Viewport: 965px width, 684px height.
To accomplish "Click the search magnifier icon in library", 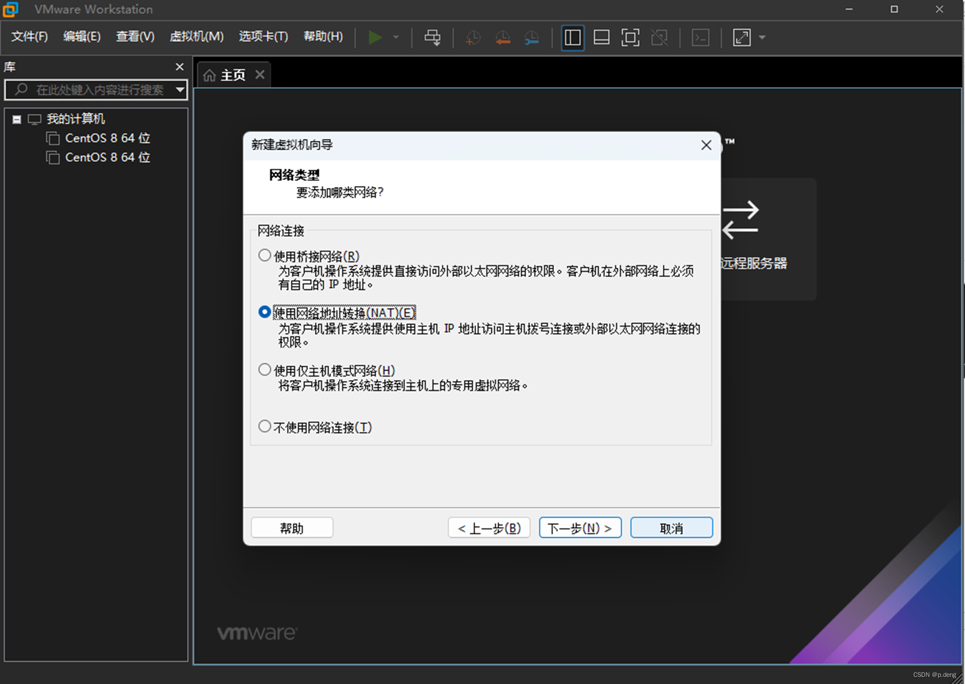I will [x=21, y=89].
